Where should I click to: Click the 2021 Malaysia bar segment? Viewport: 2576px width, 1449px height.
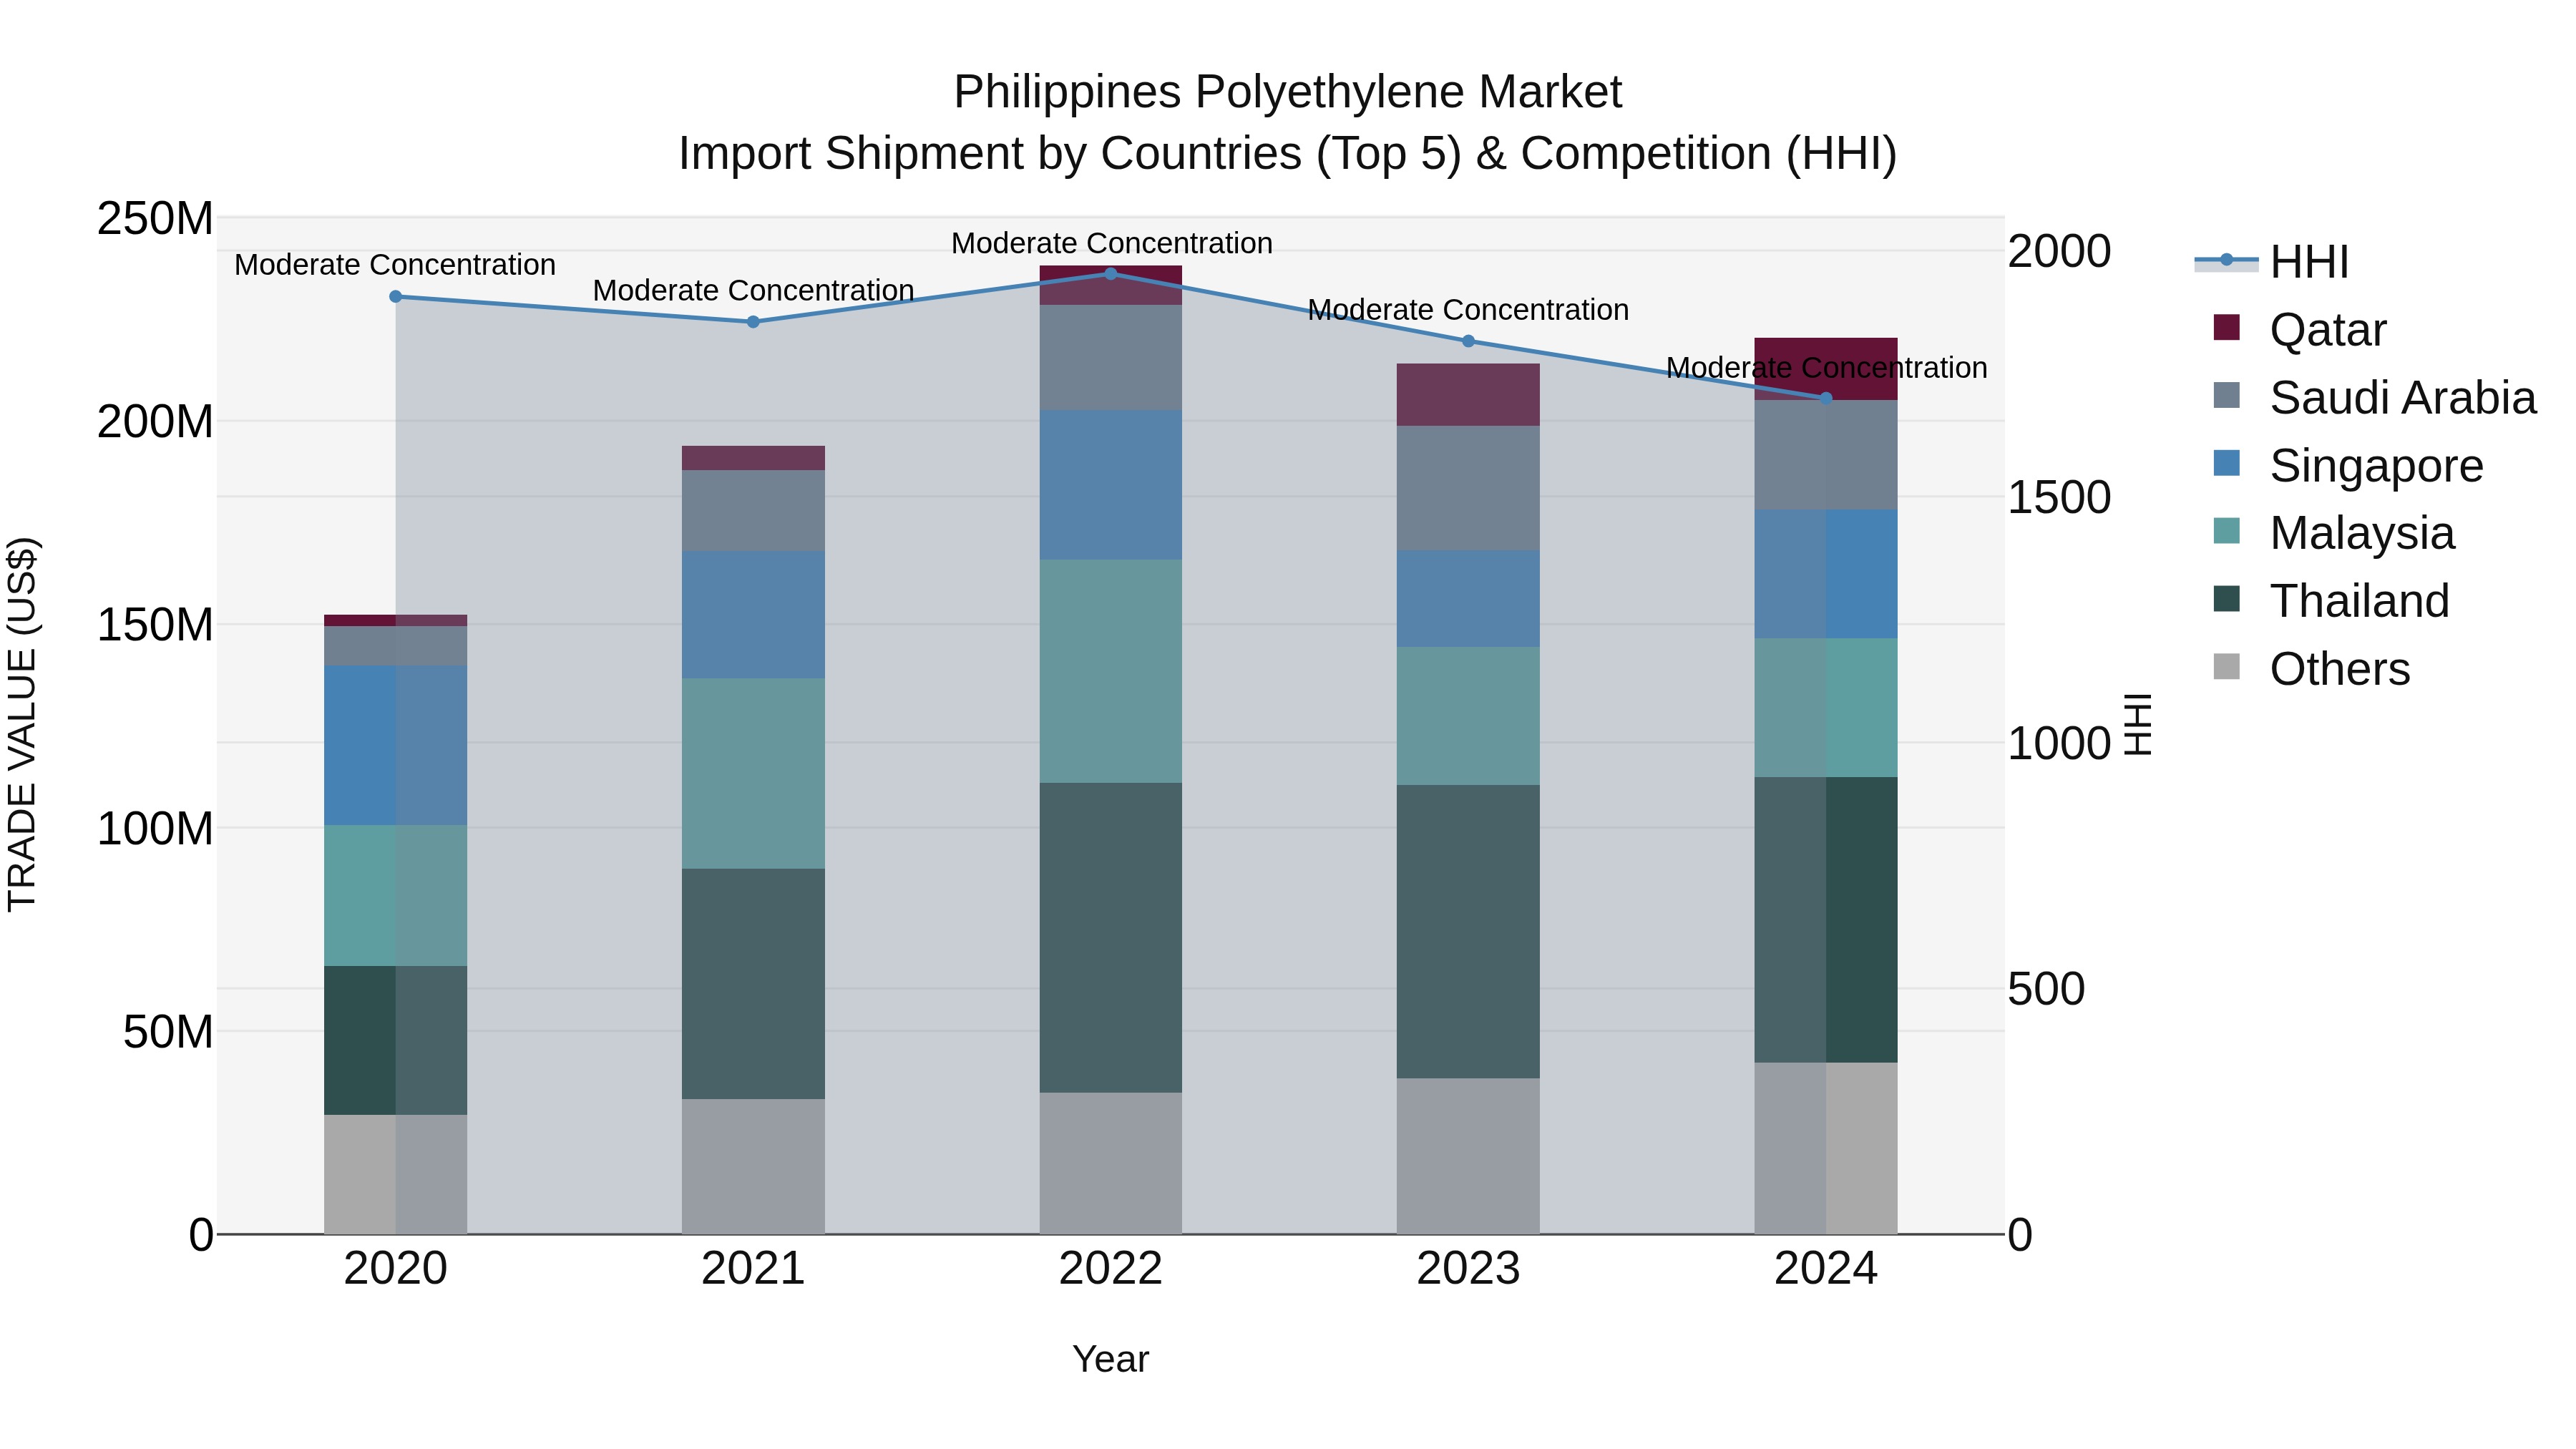point(753,774)
